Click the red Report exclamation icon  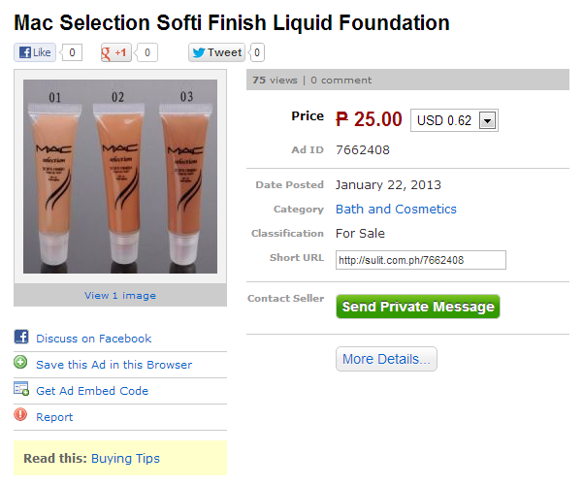click(21, 416)
